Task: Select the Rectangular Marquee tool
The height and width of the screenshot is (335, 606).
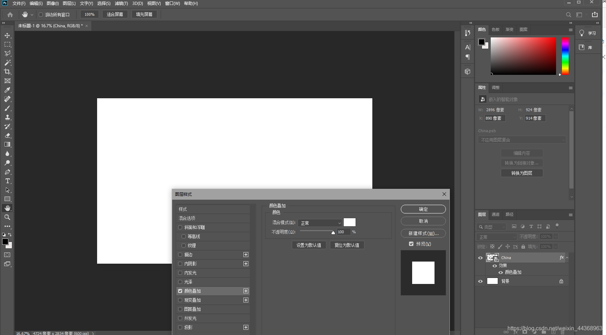Action: coord(7,44)
